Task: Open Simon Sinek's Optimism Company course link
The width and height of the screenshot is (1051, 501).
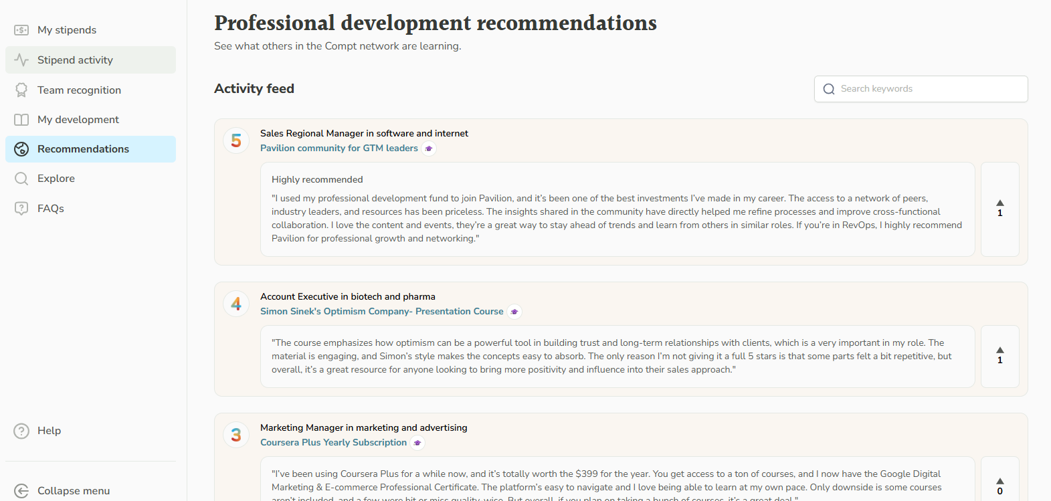Action: point(381,312)
